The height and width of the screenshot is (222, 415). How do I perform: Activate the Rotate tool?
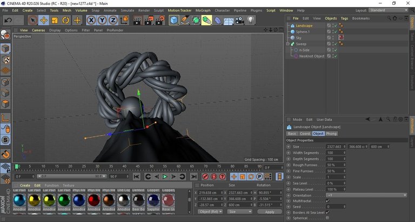(65, 20)
